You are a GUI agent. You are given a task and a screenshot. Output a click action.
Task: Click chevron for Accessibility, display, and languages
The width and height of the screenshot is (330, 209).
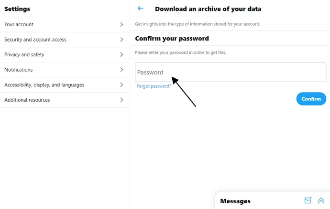coord(121,85)
